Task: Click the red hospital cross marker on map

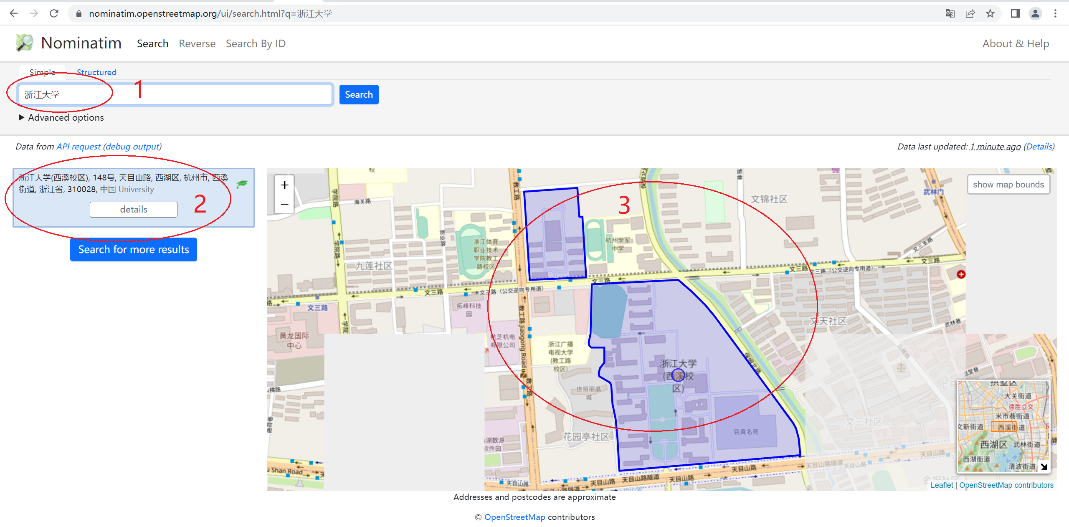Action: coord(961,274)
